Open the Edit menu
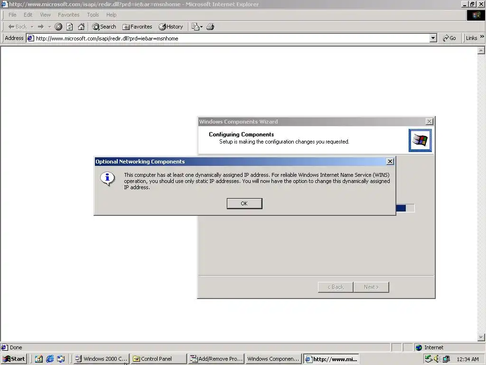Screen dimensions: 486x365 point(28,15)
